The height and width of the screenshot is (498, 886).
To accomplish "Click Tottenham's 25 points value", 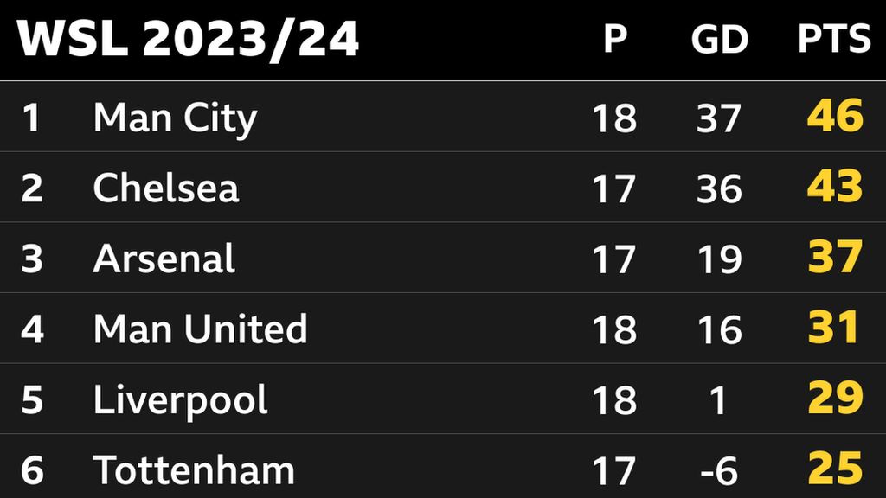I will click(835, 469).
